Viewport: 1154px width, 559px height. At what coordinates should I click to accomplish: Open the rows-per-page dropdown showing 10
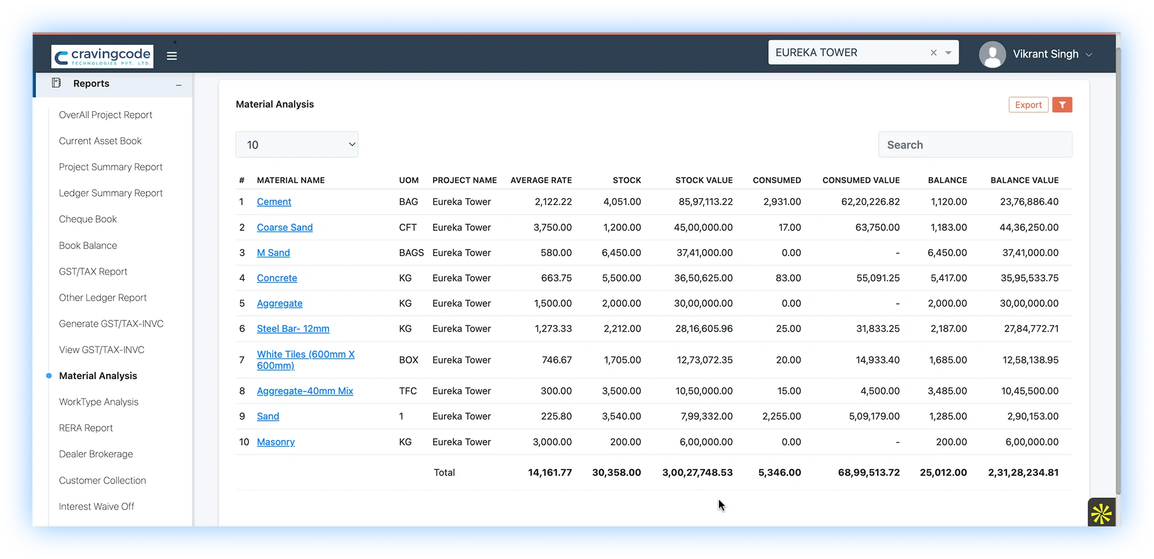coord(297,144)
